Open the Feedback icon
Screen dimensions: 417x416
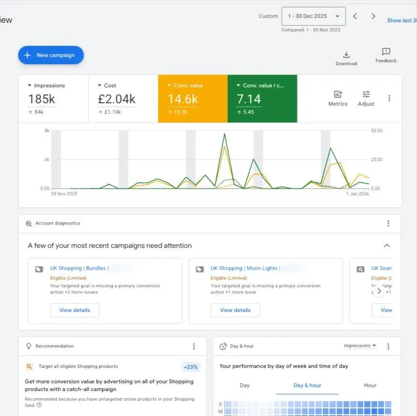point(386,51)
